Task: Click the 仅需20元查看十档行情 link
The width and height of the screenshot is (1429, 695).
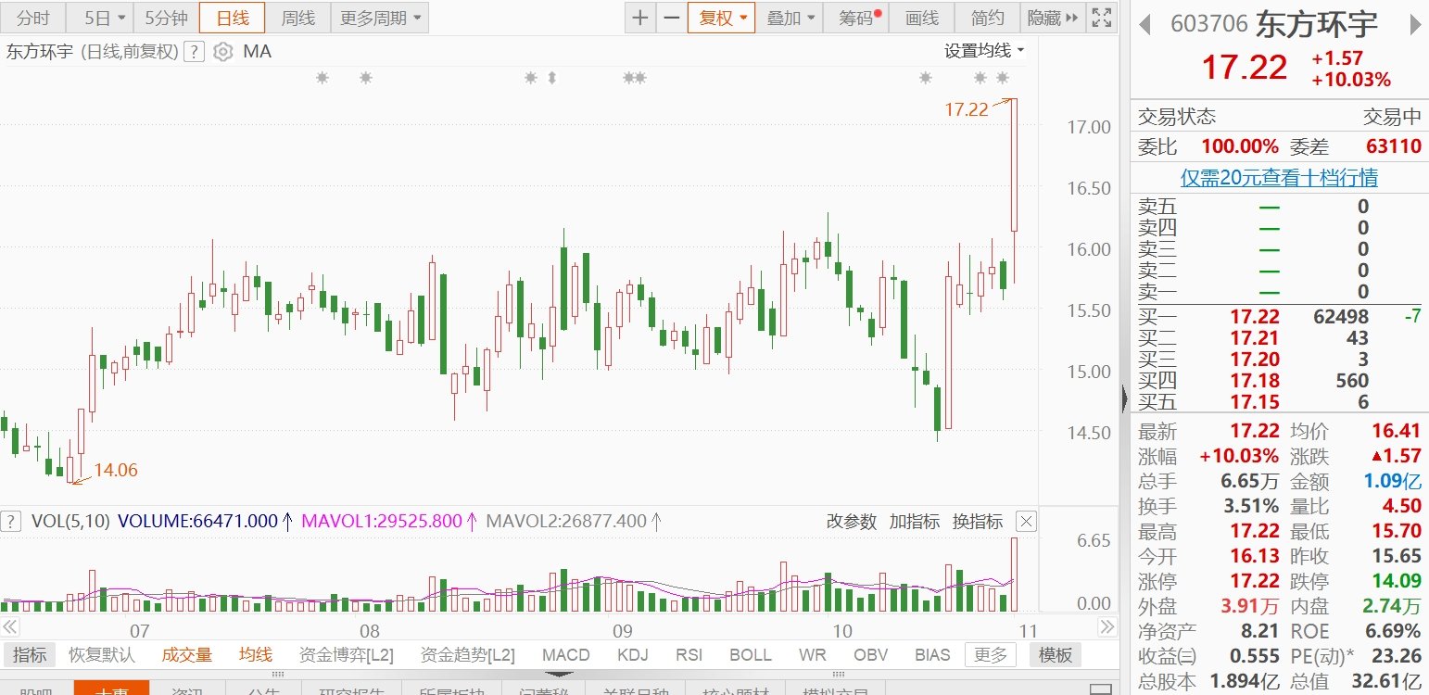Action: pos(1279,177)
